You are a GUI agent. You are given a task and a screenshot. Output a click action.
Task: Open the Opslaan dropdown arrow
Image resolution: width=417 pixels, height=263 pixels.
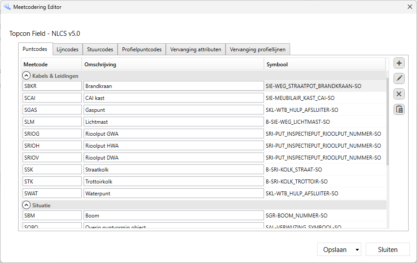point(357,250)
